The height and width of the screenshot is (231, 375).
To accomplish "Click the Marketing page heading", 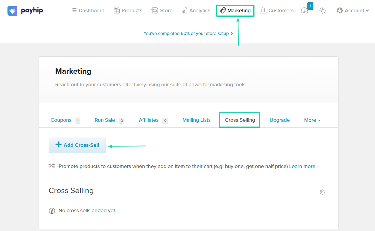I will (73, 71).
